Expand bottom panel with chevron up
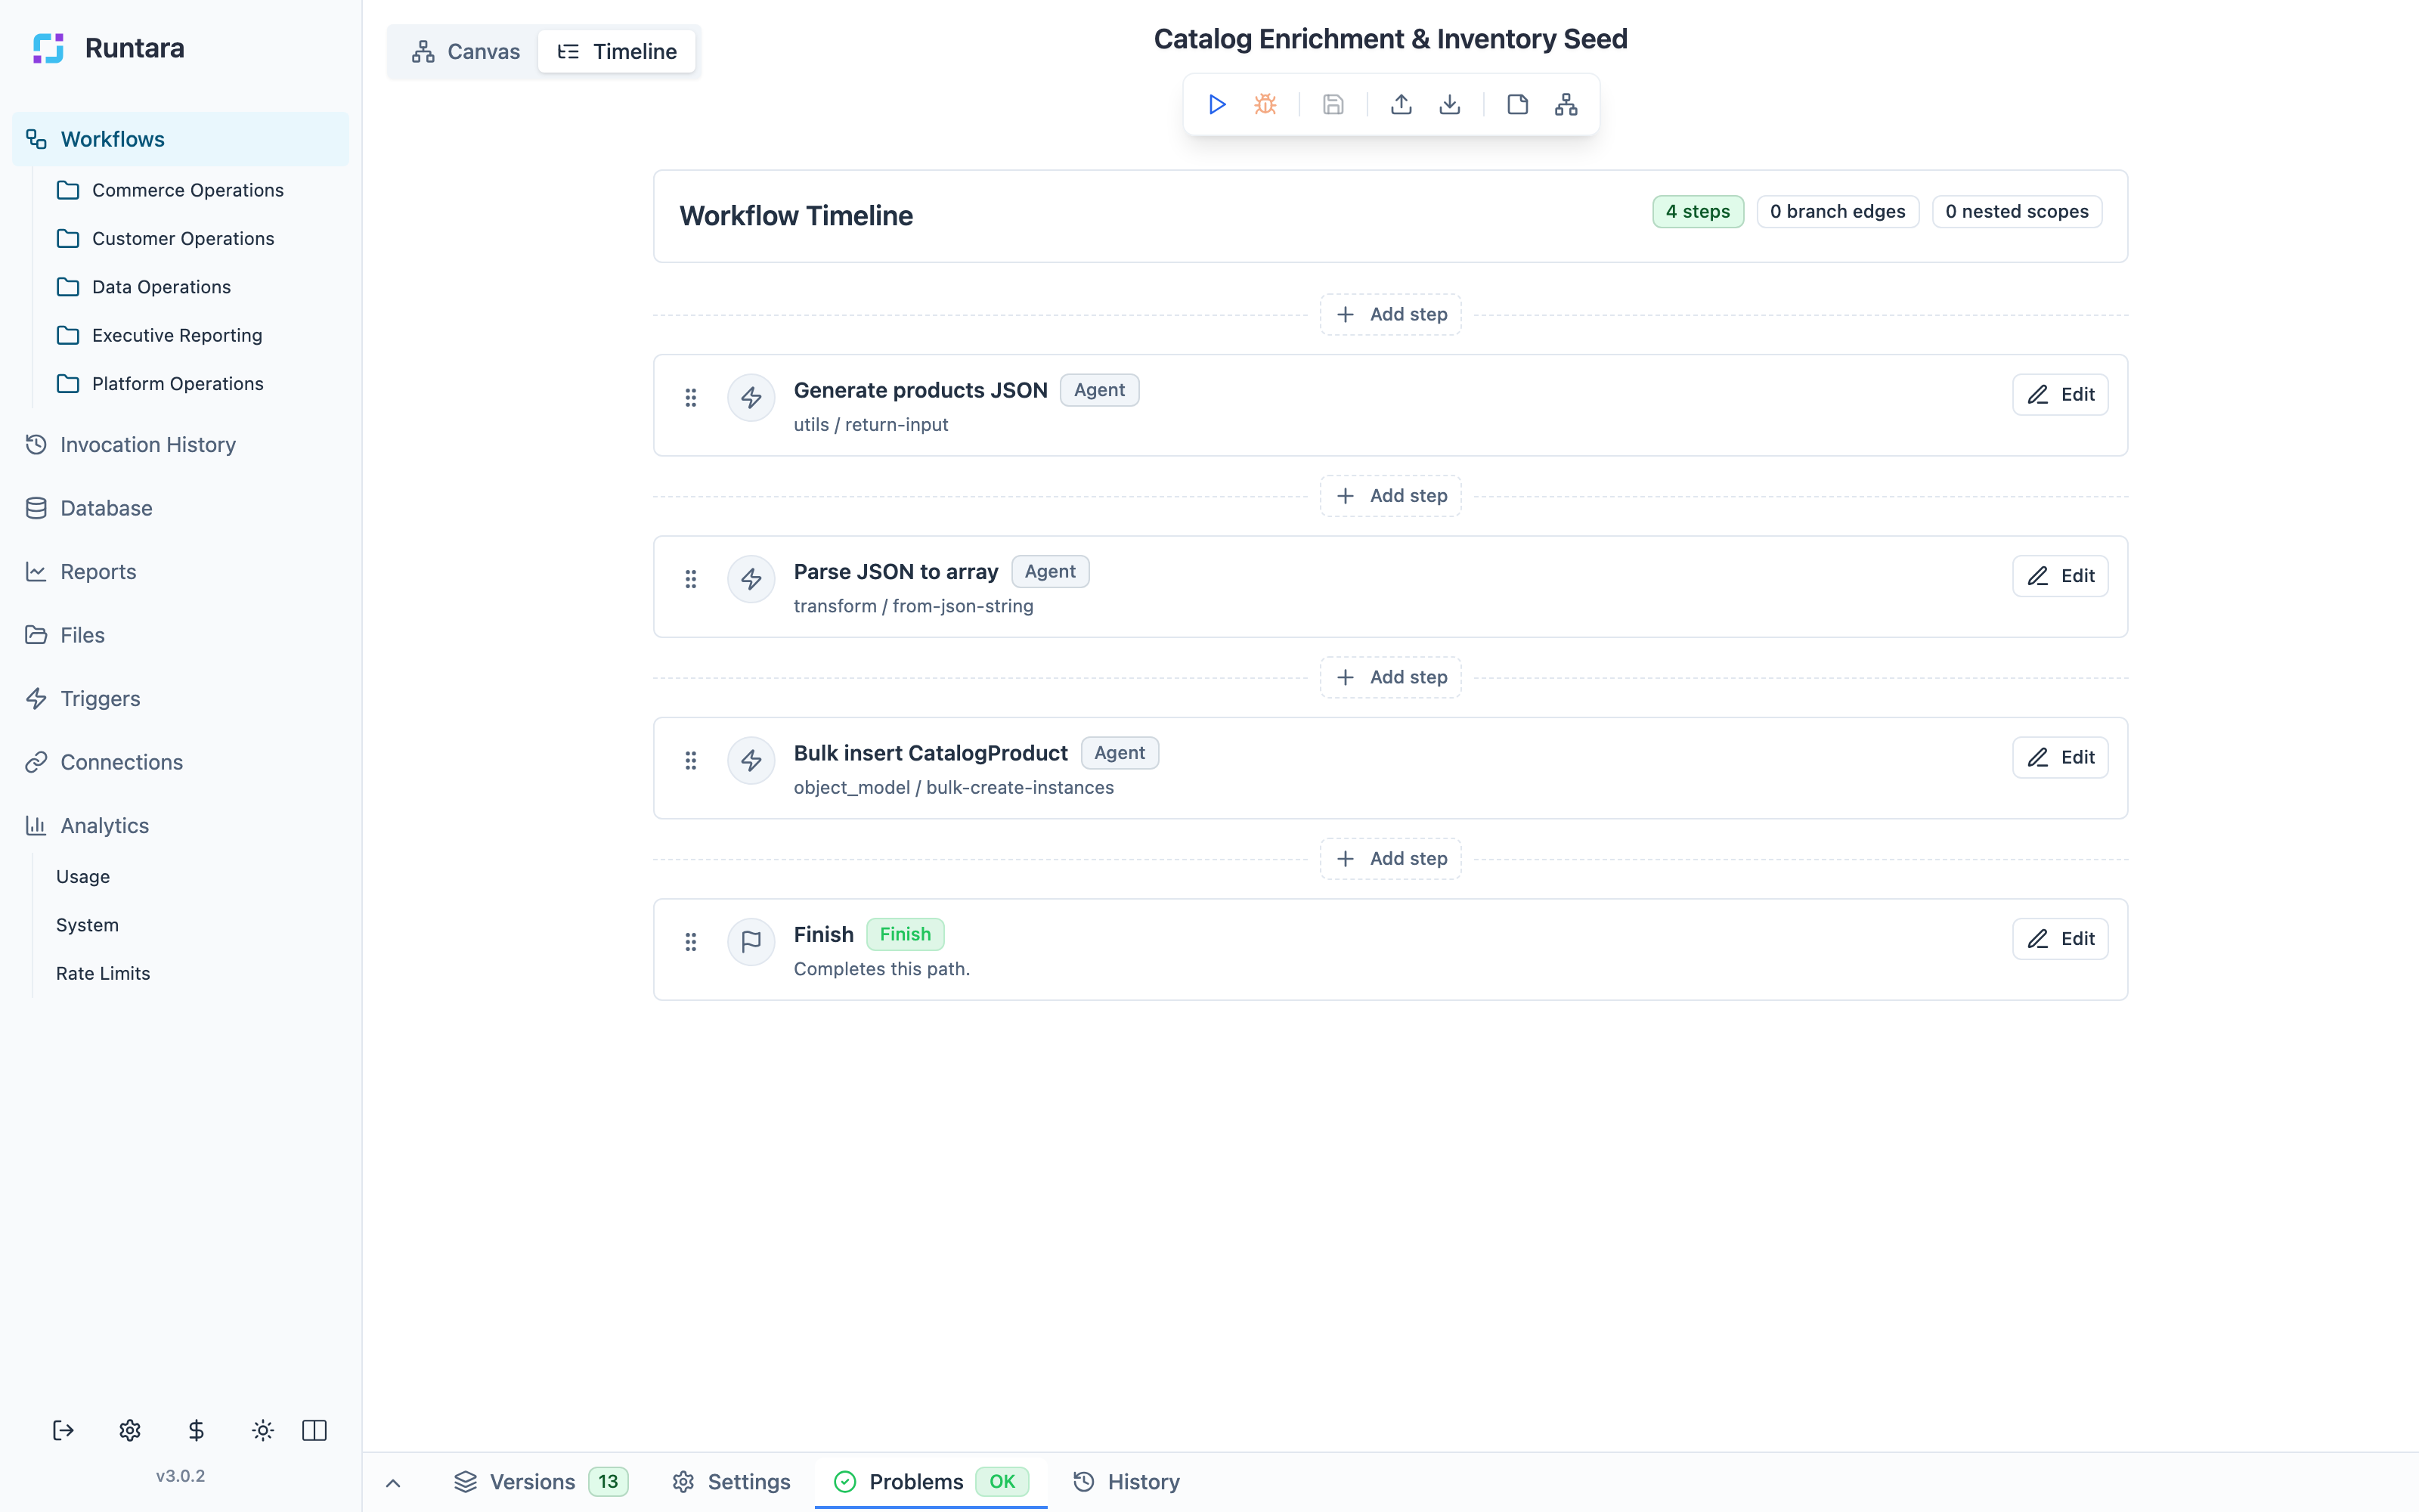Image resolution: width=2419 pixels, height=1512 pixels. 393,1483
